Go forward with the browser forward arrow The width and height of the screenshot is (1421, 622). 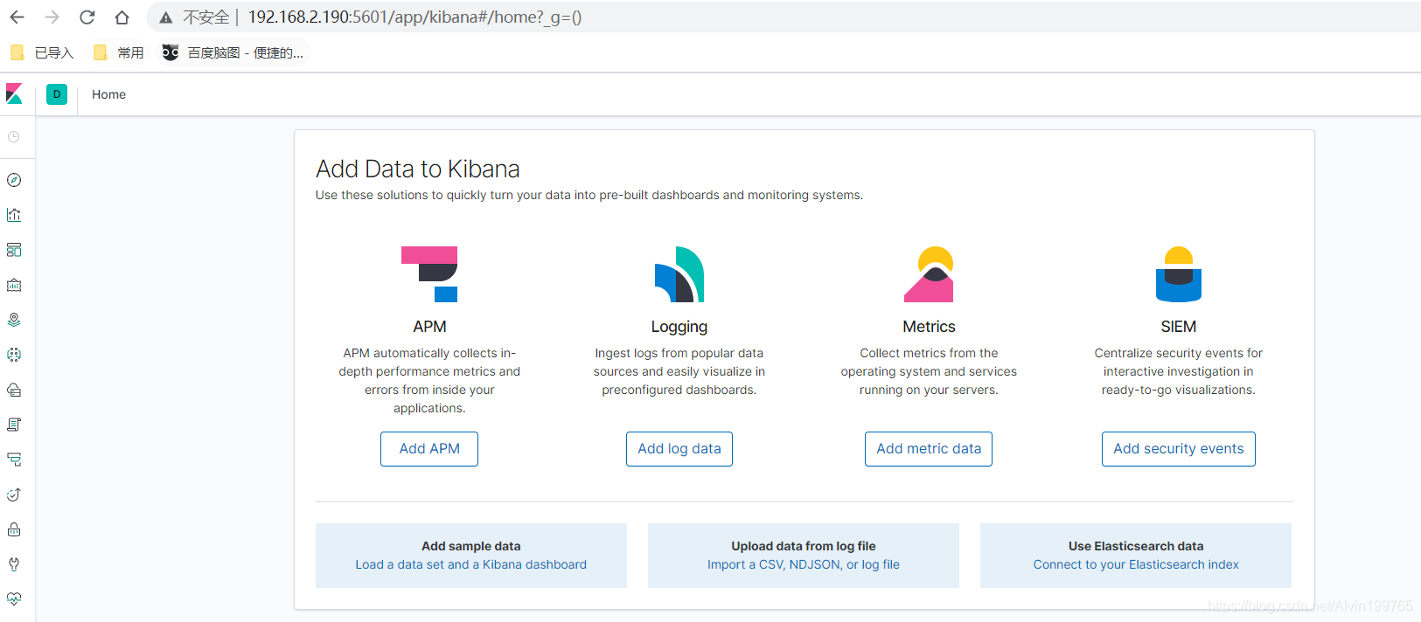[x=52, y=17]
